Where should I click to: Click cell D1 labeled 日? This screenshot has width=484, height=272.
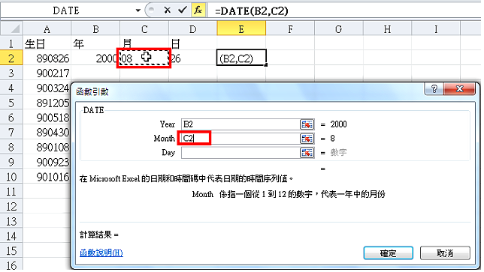click(193, 43)
